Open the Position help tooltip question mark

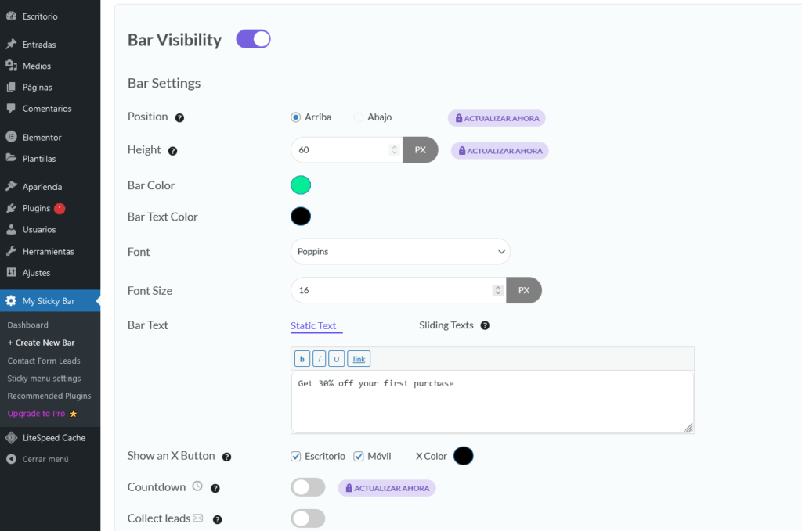point(180,117)
